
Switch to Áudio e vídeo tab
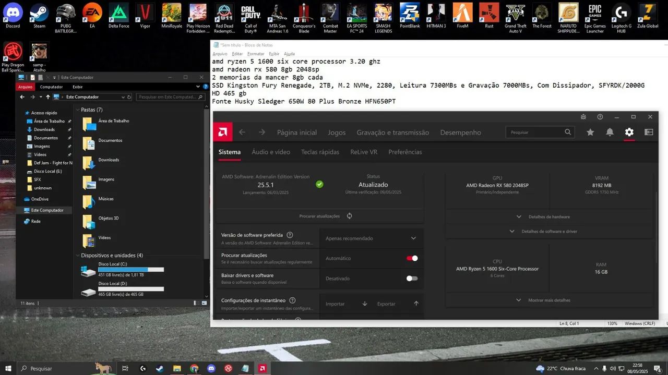click(x=271, y=152)
